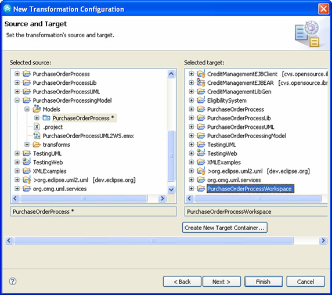The image size is (332, 295).
Task: Click the TestingUML folder icon in the target tree
Action: click(201, 145)
